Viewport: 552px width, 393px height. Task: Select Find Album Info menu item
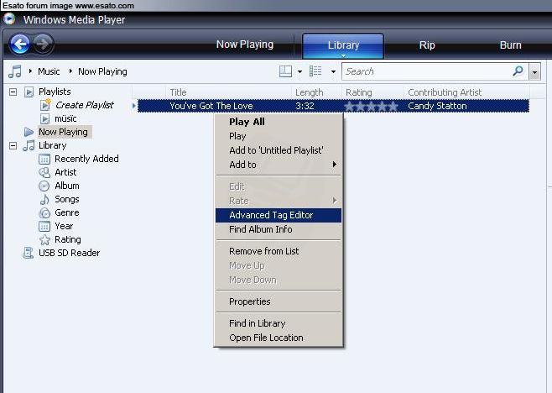click(279, 229)
